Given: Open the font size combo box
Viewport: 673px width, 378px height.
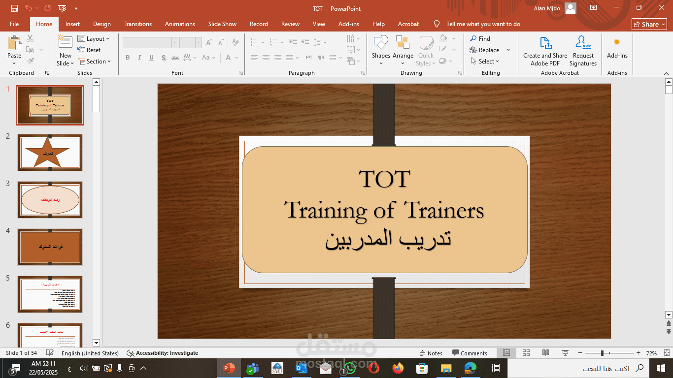Looking at the screenshot, I should pos(190,43).
